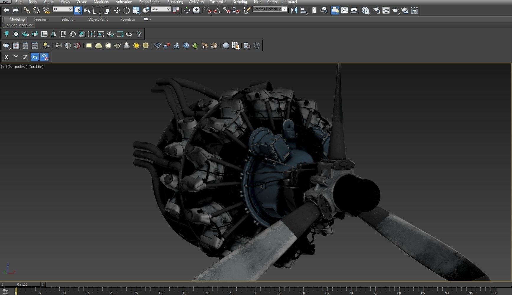Open the Scripting menu
Image resolution: width=512 pixels, height=295 pixels.
tap(240, 2)
